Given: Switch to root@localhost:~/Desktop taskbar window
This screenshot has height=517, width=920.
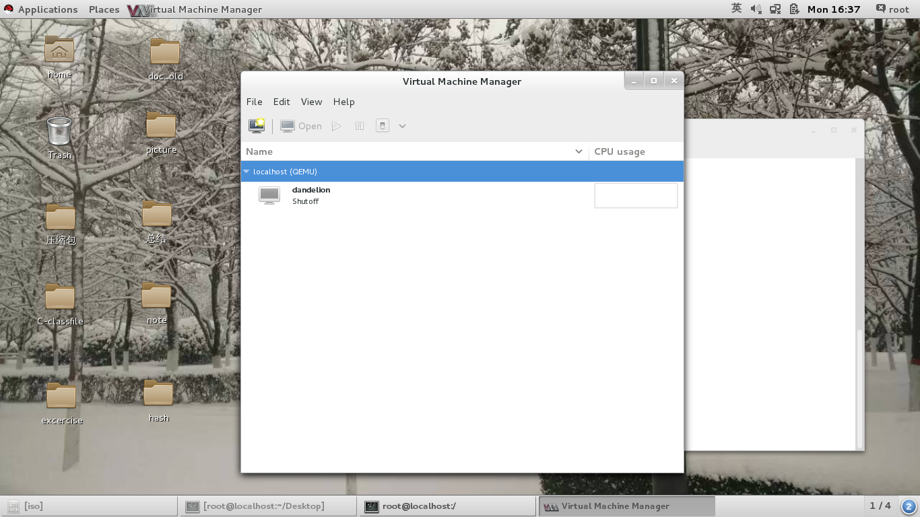Looking at the screenshot, I should click(x=268, y=506).
